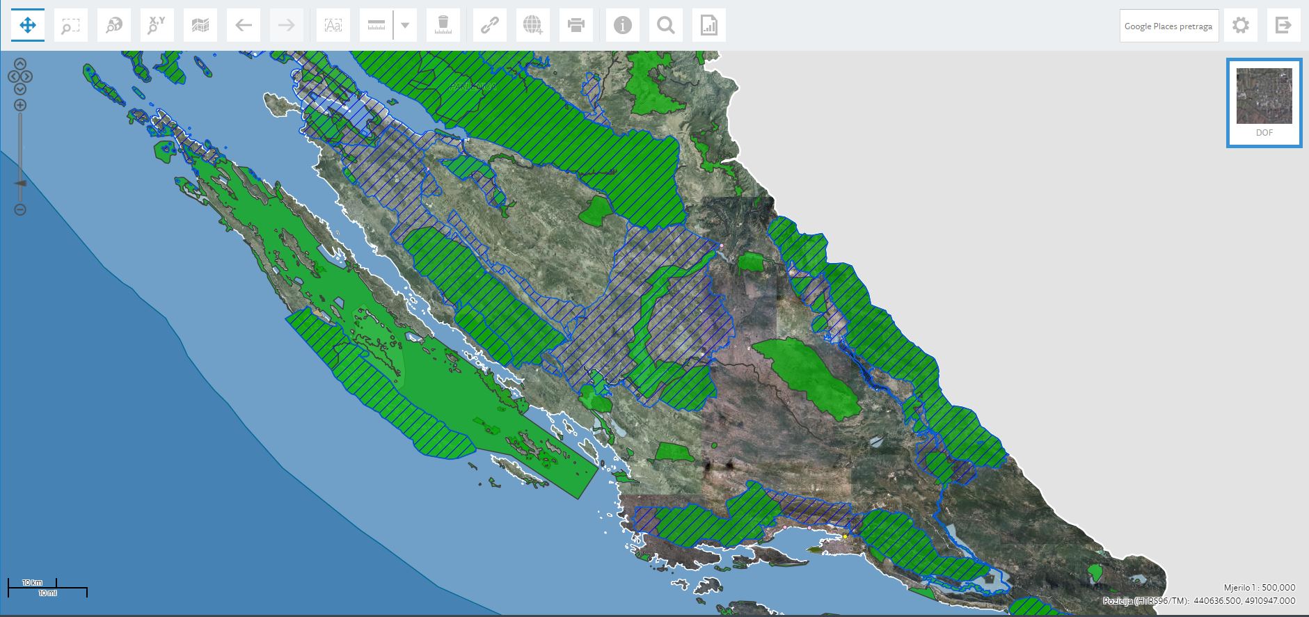Screen dimensions: 1309x617
Task: Activate the ruler measure tool
Action: [376, 26]
